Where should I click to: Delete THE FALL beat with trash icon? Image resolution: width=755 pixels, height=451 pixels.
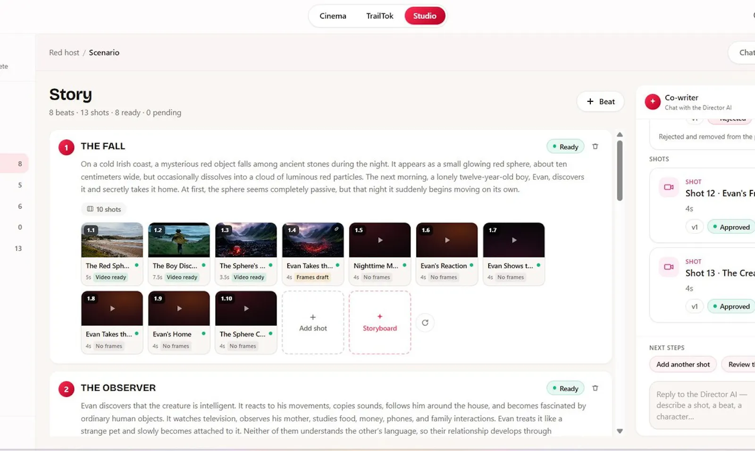595,147
